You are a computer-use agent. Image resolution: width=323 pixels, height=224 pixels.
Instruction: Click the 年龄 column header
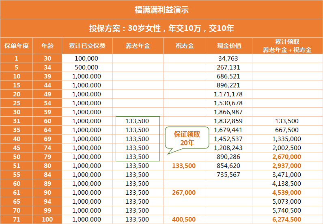pos(47,46)
